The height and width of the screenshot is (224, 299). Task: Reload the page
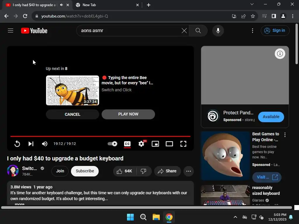(25, 16)
